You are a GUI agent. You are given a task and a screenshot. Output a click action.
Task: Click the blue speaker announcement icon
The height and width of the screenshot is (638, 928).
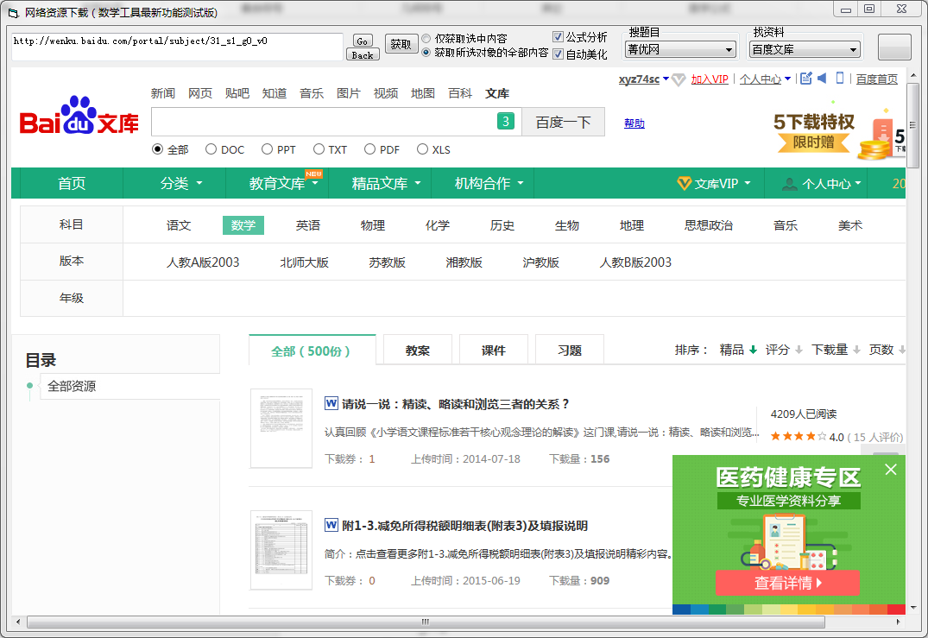click(822, 79)
